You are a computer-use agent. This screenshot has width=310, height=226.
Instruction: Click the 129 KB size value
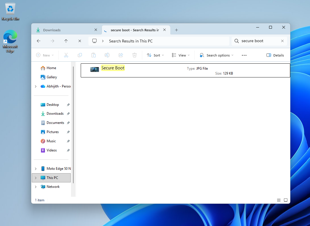228,73
